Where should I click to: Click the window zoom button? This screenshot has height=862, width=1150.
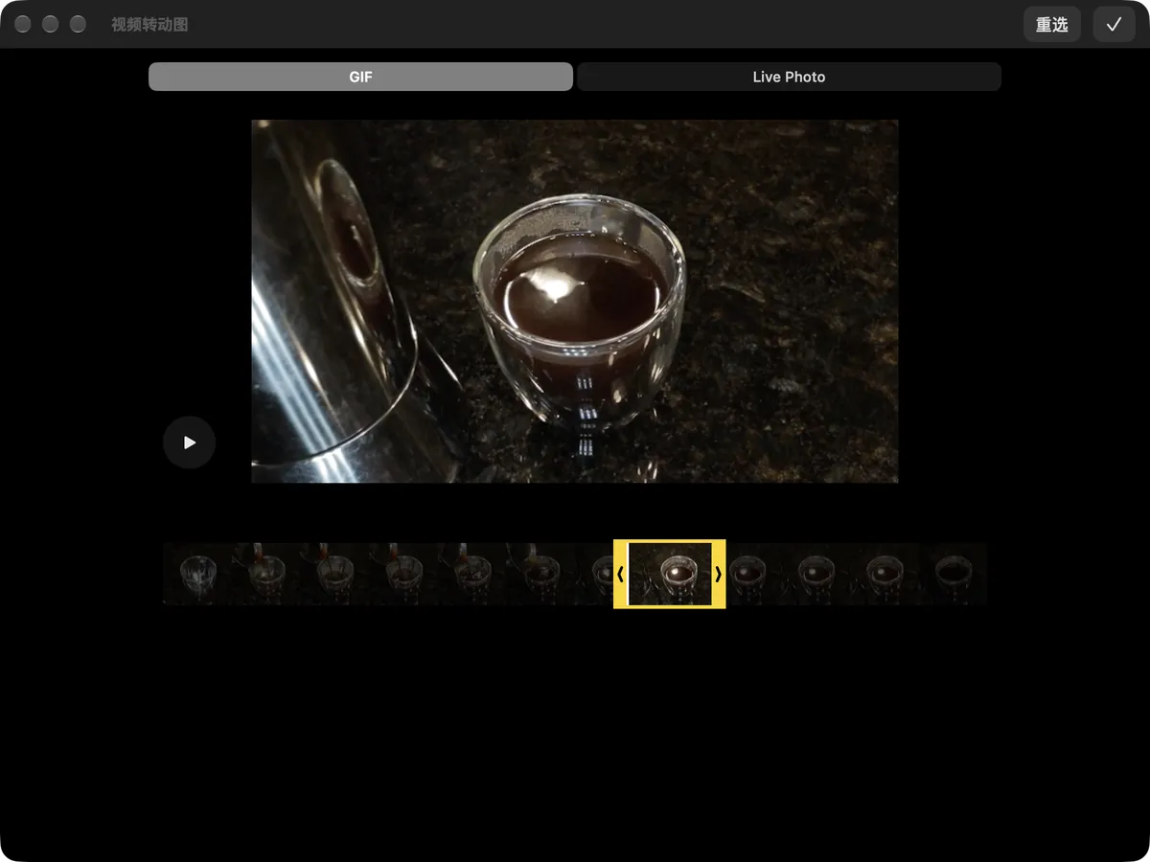79,24
